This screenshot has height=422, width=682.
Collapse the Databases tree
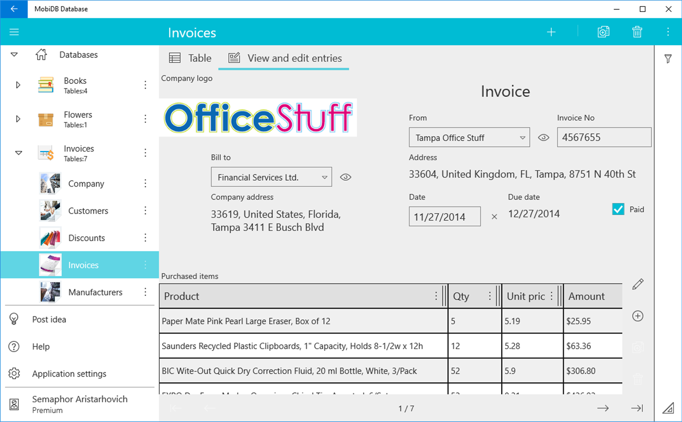[x=14, y=55]
